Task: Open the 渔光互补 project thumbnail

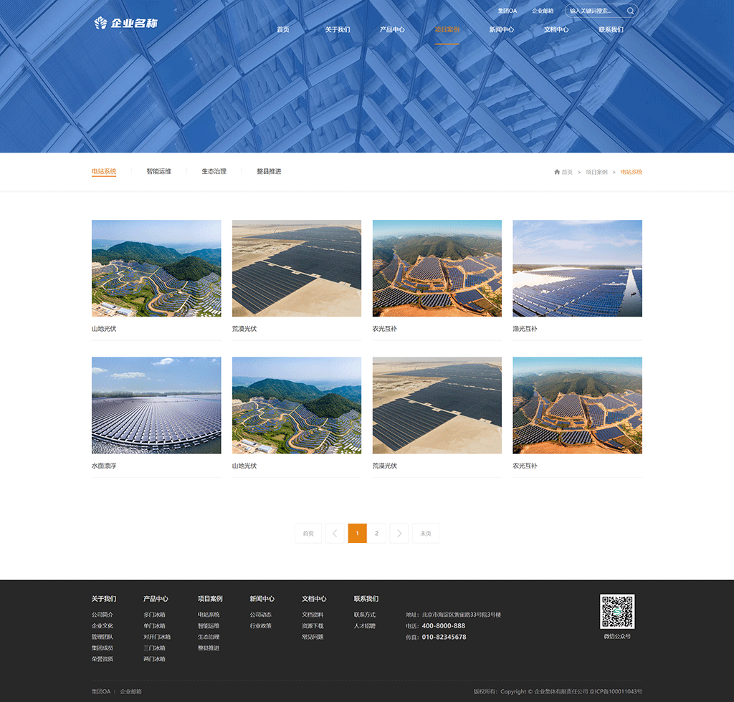Action: [577, 269]
